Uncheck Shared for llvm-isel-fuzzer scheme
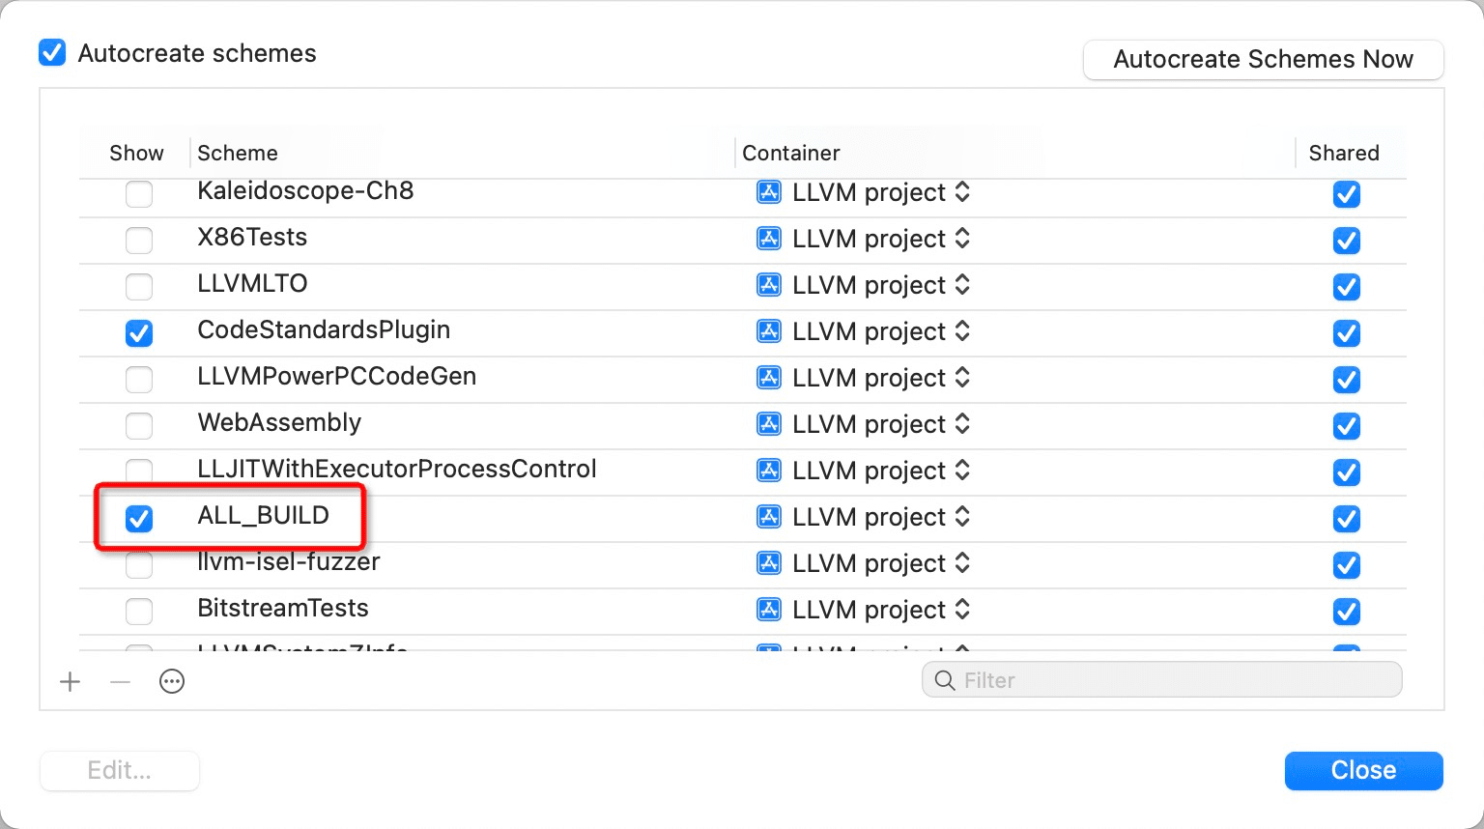This screenshot has width=1484, height=829. [x=1347, y=565]
